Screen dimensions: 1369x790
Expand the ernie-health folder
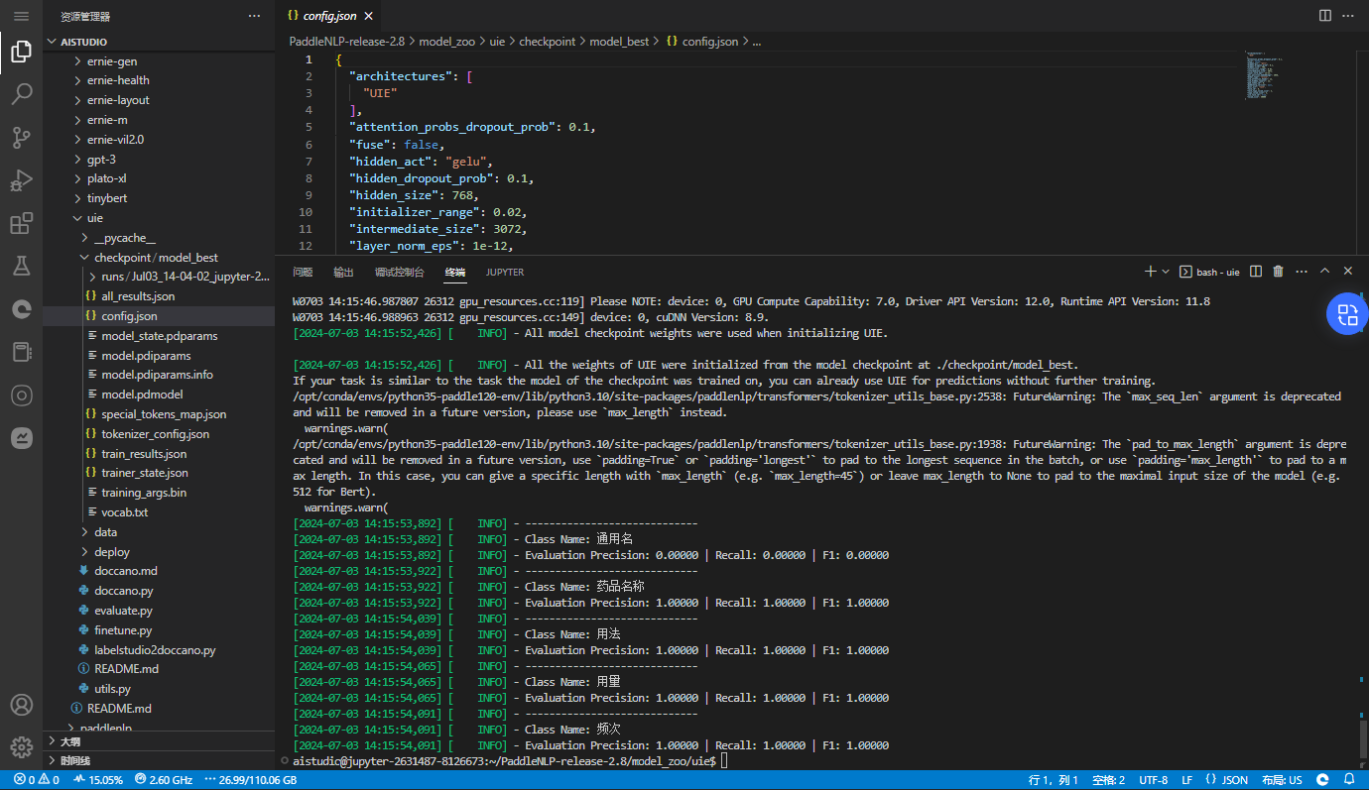point(159,80)
